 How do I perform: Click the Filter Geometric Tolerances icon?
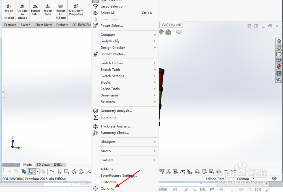[161, 172]
